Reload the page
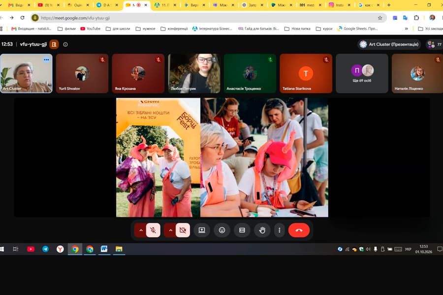Screen dimensions: 443x295 pyautogui.click(x=22, y=18)
